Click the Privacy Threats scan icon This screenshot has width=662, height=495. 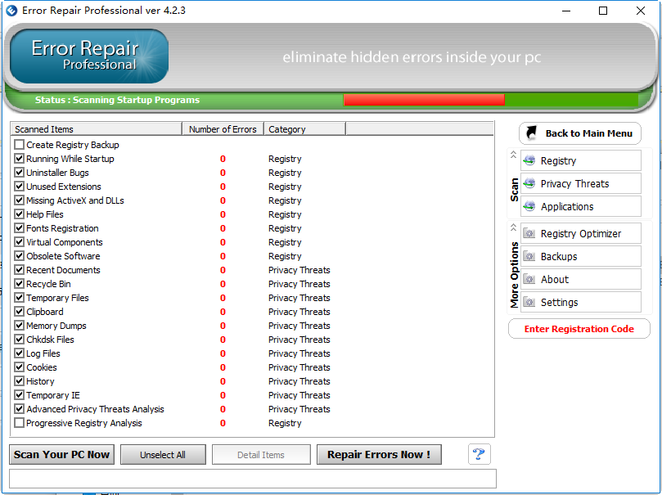point(529,184)
